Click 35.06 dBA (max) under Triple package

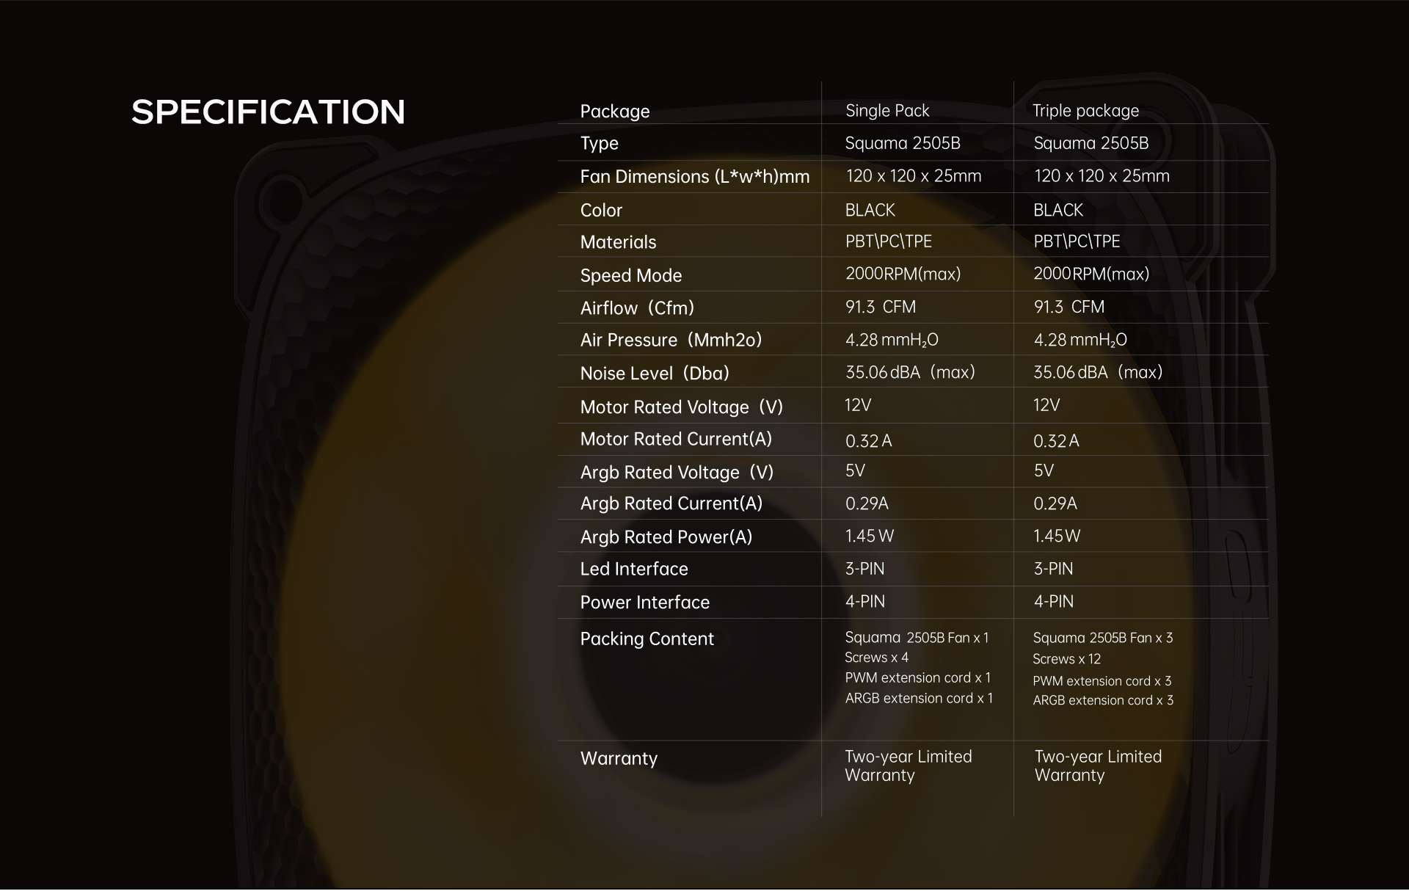[x=1098, y=373]
